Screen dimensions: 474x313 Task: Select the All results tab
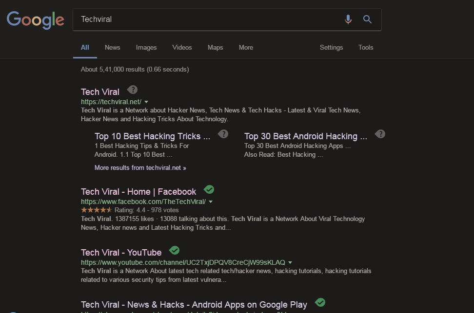(85, 47)
